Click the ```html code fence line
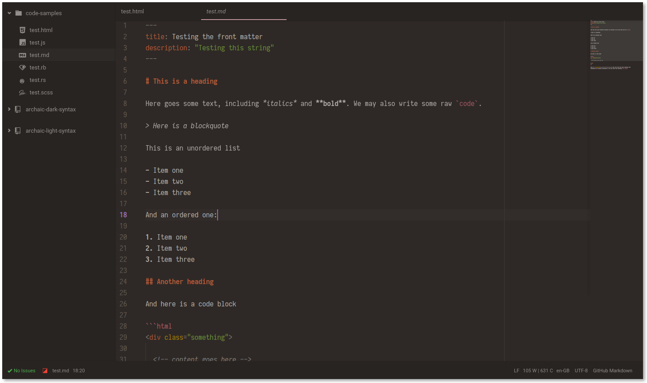This screenshot has height=383, width=647. [x=159, y=326]
